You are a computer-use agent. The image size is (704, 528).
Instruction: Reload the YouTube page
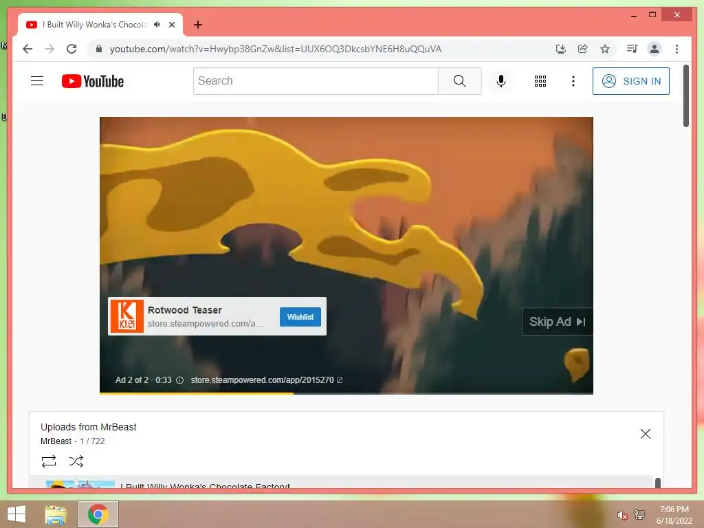(71, 49)
